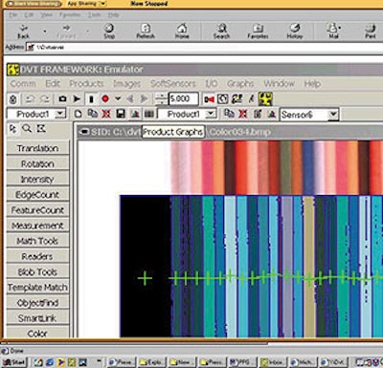Click the camera snapshot icon in toolbar

click(x=62, y=99)
